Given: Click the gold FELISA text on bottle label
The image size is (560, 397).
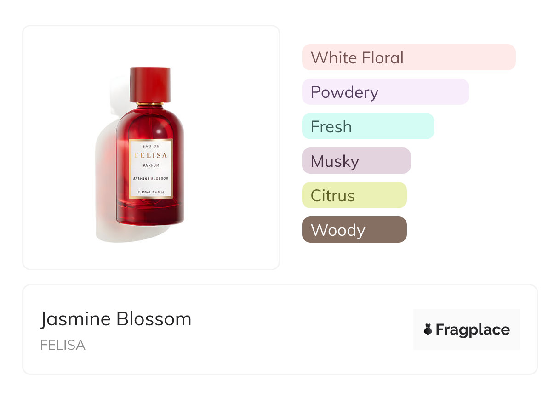Looking at the screenshot, I should click(151, 155).
